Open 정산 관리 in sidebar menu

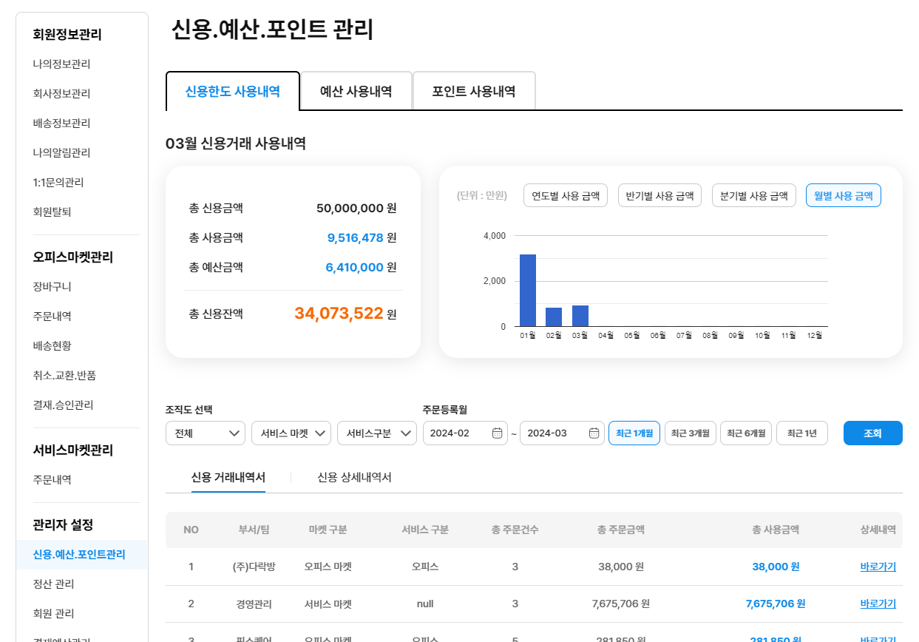pyautogui.click(x=53, y=584)
